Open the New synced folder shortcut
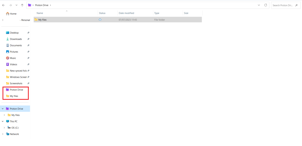 pos(17,71)
